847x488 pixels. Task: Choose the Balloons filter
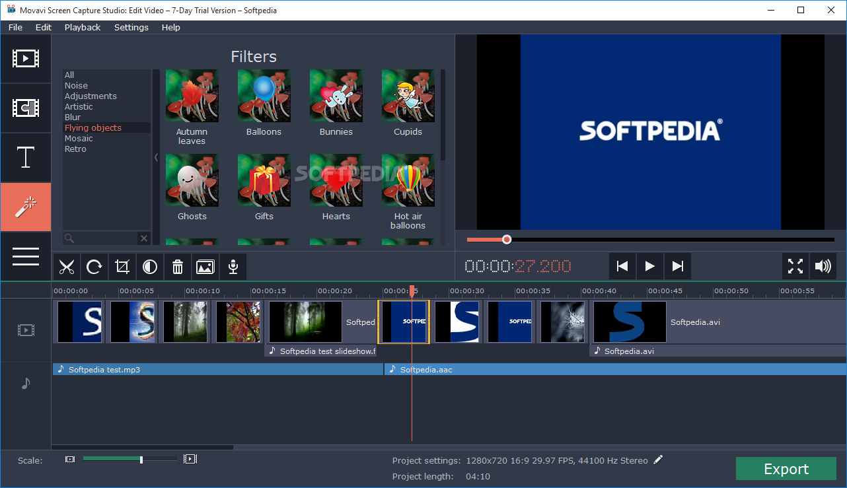coord(264,96)
